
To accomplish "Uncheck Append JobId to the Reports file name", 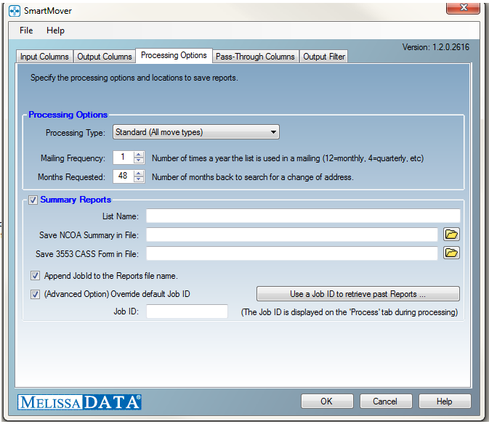I will [x=35, y=276].
